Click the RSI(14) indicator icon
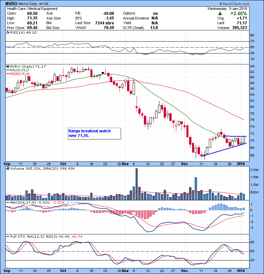Viewport: 264px width, 274px height. (x=8, y=32)
